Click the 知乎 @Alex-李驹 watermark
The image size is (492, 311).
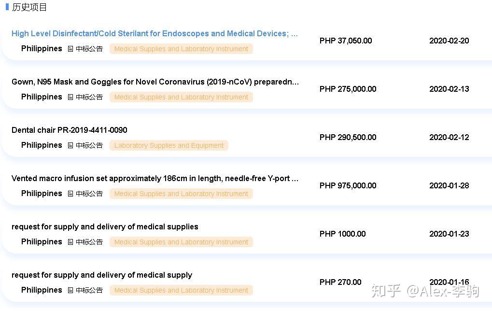(x=425, y=291)
